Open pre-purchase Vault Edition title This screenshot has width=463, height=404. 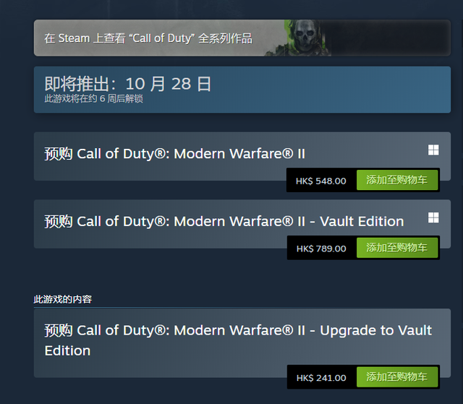tap(224, 221)
